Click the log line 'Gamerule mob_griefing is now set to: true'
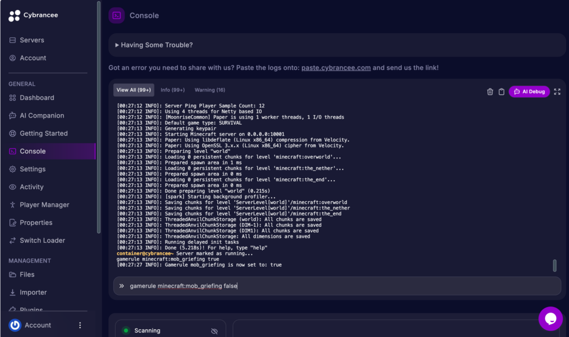Screen dimensions: 569x337 (199, 265)
